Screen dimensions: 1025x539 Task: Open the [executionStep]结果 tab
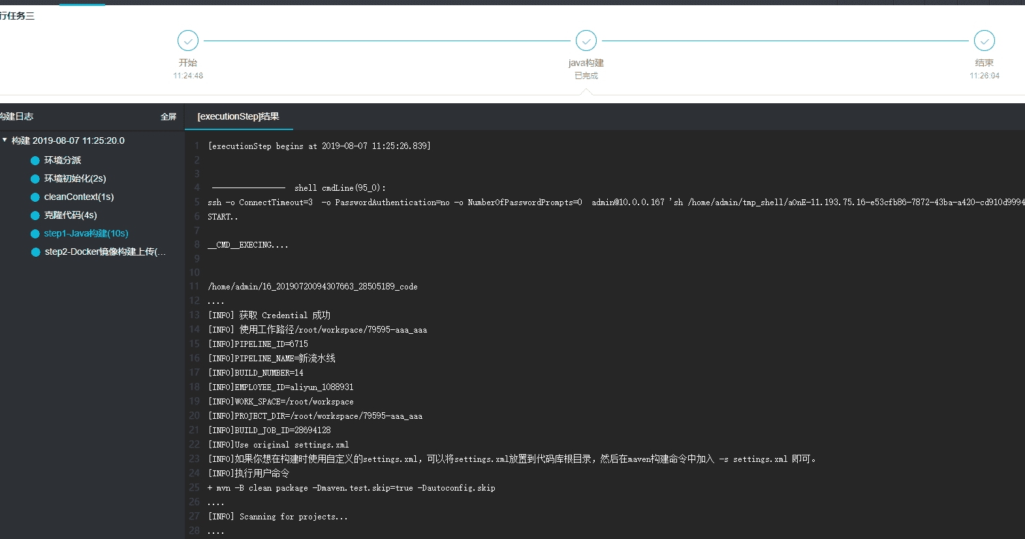(x=238, y=117)
